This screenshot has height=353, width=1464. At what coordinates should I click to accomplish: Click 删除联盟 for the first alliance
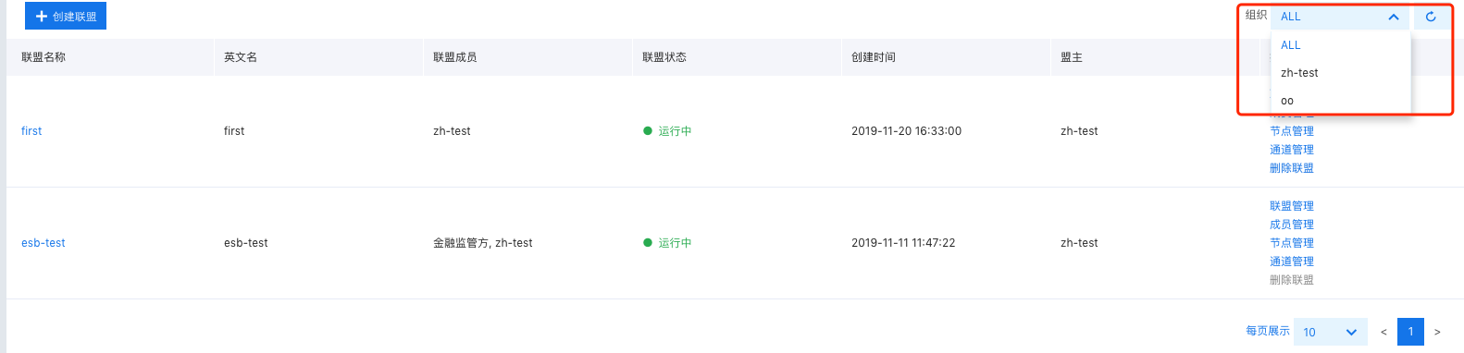pyautogui.click(x=1292, y=168)
